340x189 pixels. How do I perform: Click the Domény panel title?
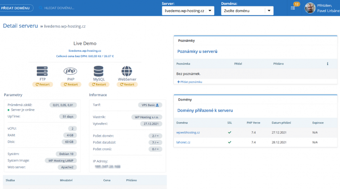click(185, 99)
